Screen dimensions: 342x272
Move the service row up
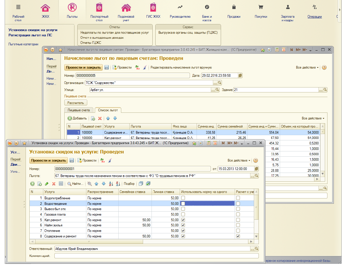coord(97,184)
